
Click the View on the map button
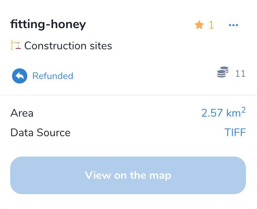tap(128, 175)
